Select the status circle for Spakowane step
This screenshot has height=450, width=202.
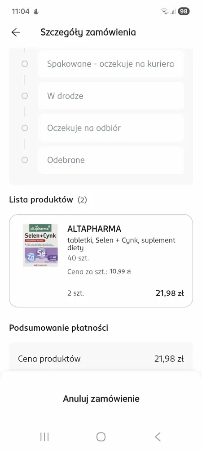[x=25, y=64]
